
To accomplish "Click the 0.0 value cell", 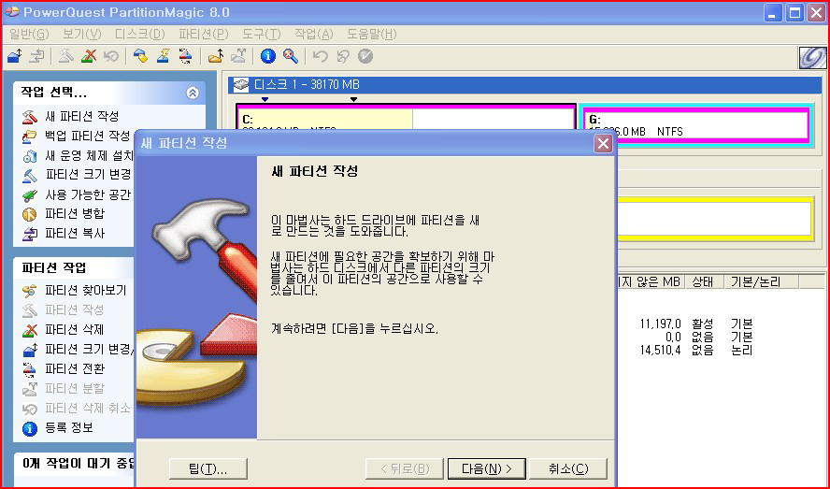I will pyautogui.click(x=673, y=337).
